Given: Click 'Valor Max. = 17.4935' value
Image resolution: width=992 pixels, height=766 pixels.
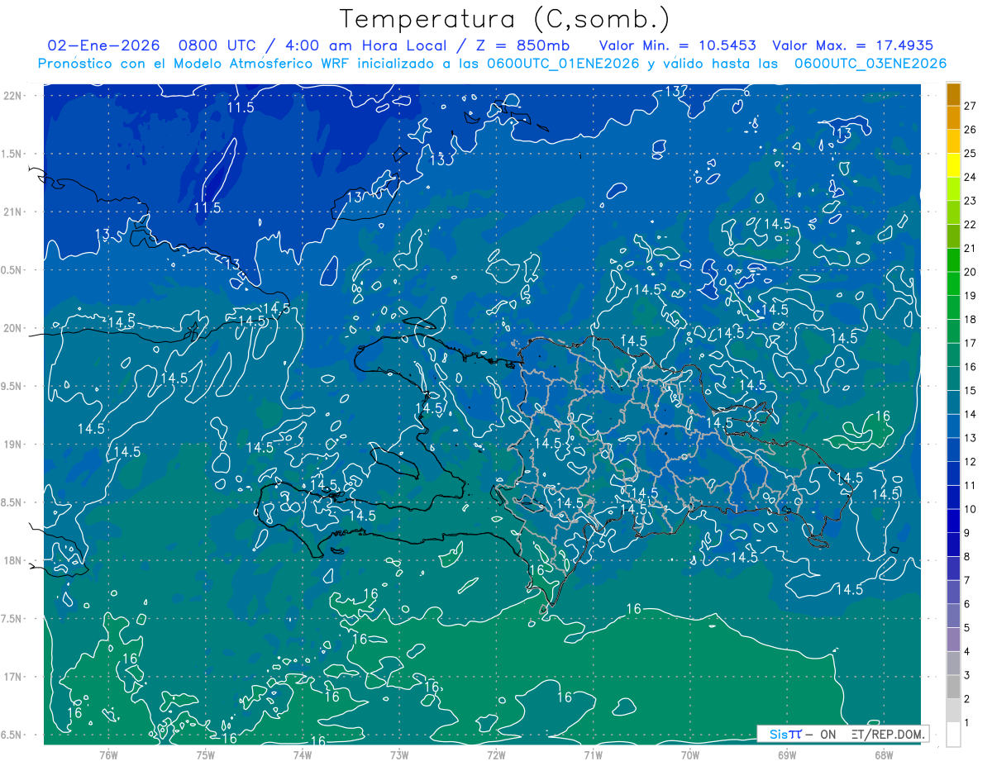Looking at the screenshot, I should (852, 46).
